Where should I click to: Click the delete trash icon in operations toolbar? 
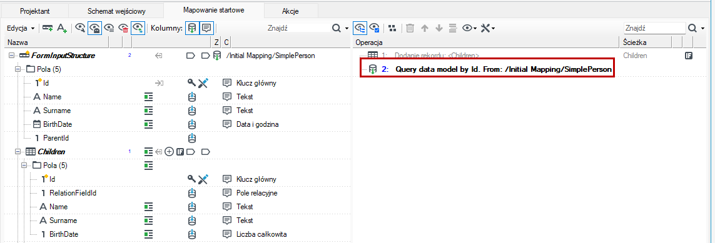coord(410,28)
